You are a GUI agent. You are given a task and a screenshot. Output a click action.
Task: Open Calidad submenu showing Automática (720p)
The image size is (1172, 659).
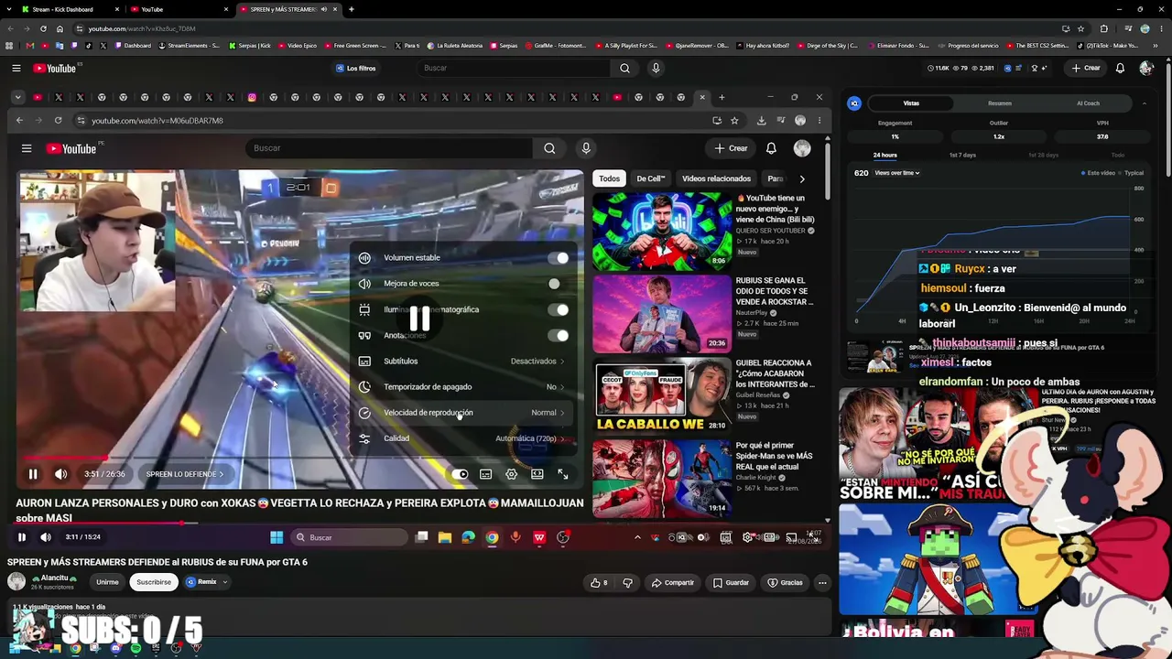click(463, 438)
